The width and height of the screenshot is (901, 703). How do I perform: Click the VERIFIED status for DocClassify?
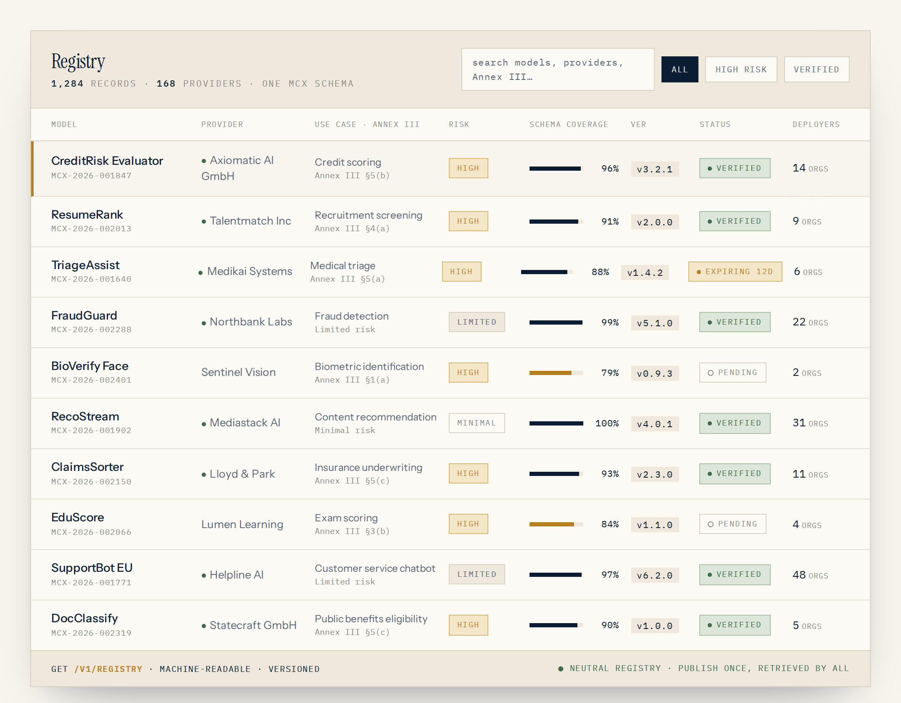click(x=735, y=625)
